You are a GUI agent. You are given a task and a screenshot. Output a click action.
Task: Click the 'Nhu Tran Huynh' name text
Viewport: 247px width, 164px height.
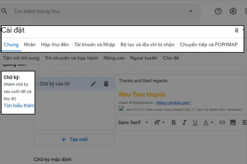click(x=142, y=95)
